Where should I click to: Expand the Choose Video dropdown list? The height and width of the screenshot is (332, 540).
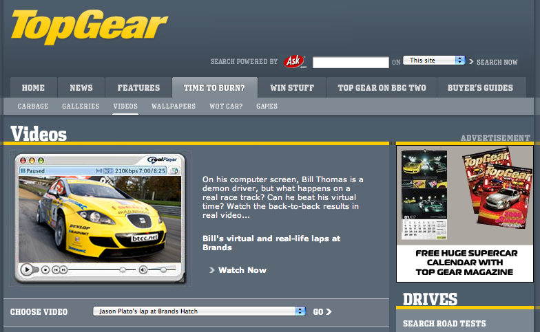[199, 311]
